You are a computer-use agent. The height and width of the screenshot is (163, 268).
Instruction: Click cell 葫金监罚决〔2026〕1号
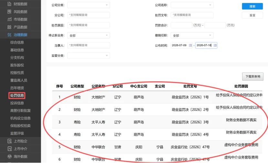(190, 97)
